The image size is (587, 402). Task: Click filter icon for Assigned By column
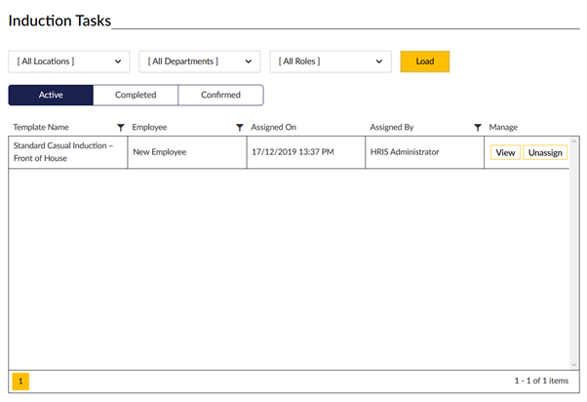pyautogui.click(x=478, y=128)
